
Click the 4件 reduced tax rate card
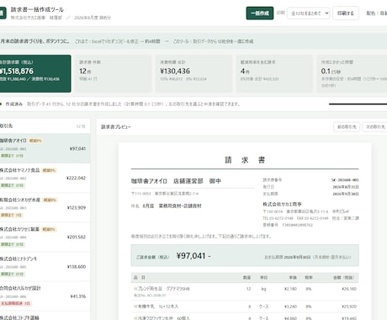point(274,73)
